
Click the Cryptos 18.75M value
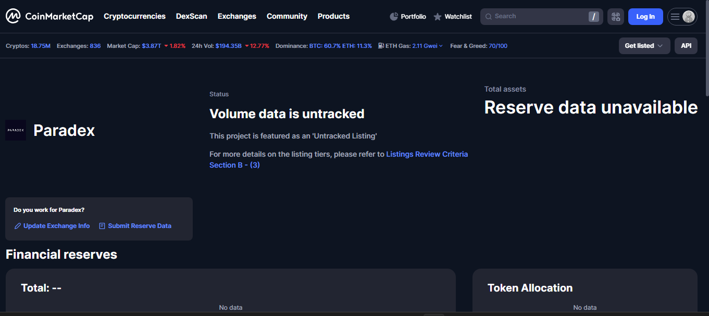point(41,46)
